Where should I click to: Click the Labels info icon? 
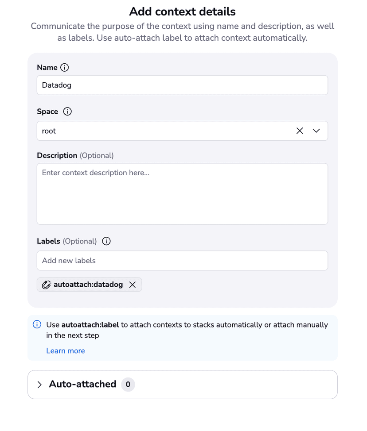[106, 241]
